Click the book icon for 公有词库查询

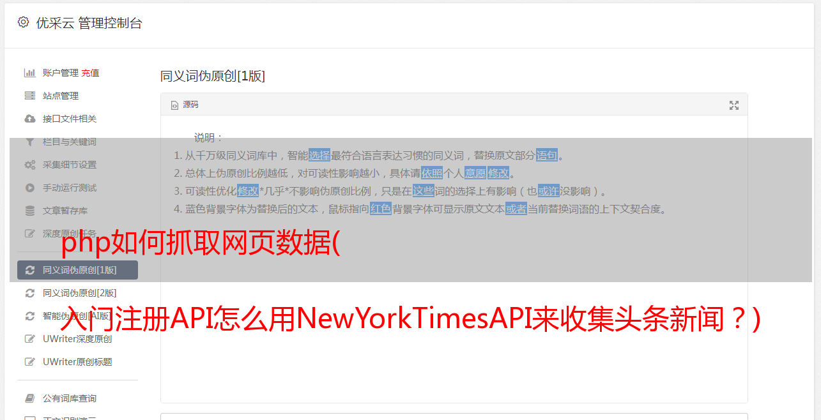30,398
